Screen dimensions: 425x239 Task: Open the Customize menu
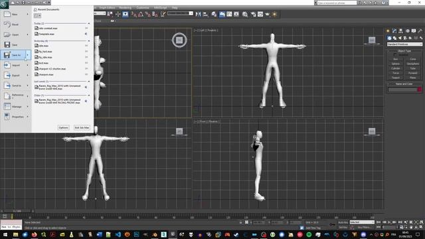point(143,8)
